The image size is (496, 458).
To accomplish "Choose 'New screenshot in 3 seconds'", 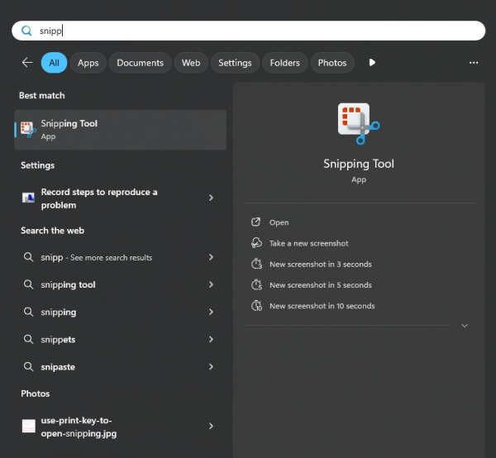I will [x=321, y=264].
